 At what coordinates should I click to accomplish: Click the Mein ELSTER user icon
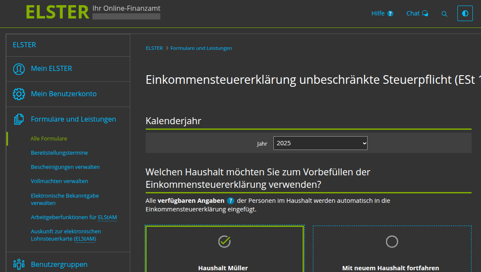click(x=19, y=69)
